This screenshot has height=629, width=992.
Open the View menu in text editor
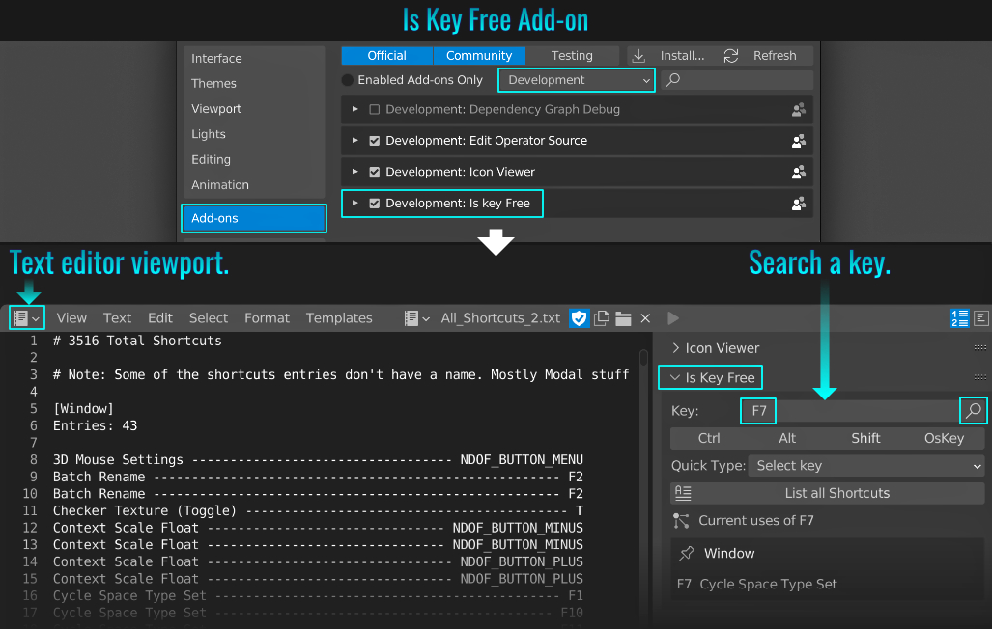coord(71,318)
